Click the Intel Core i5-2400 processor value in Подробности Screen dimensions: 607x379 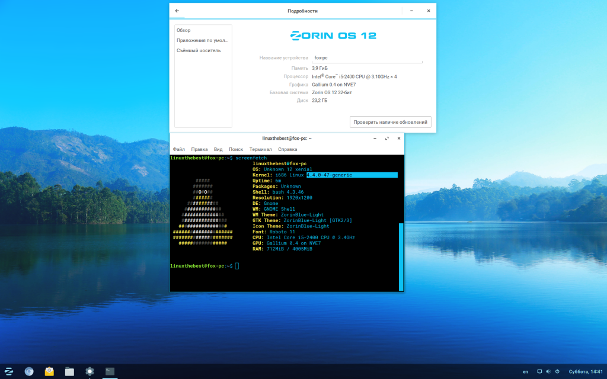pos(354,76)
